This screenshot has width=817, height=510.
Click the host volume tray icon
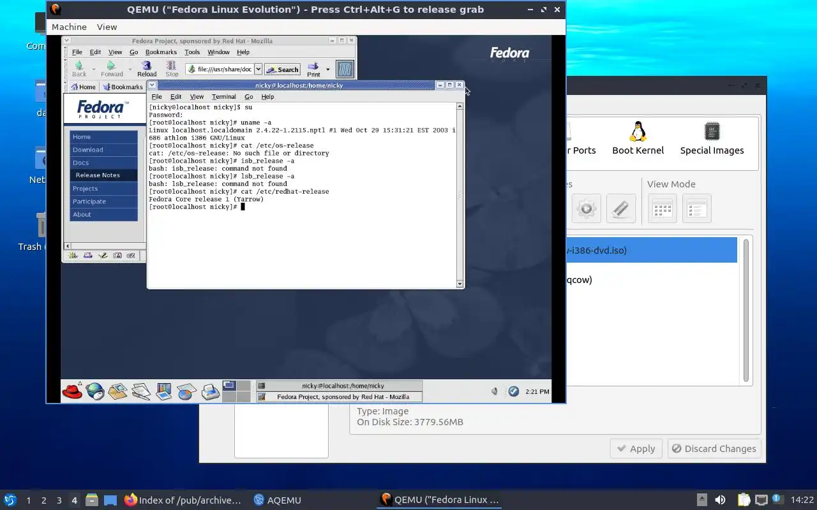tap(720, 500)
